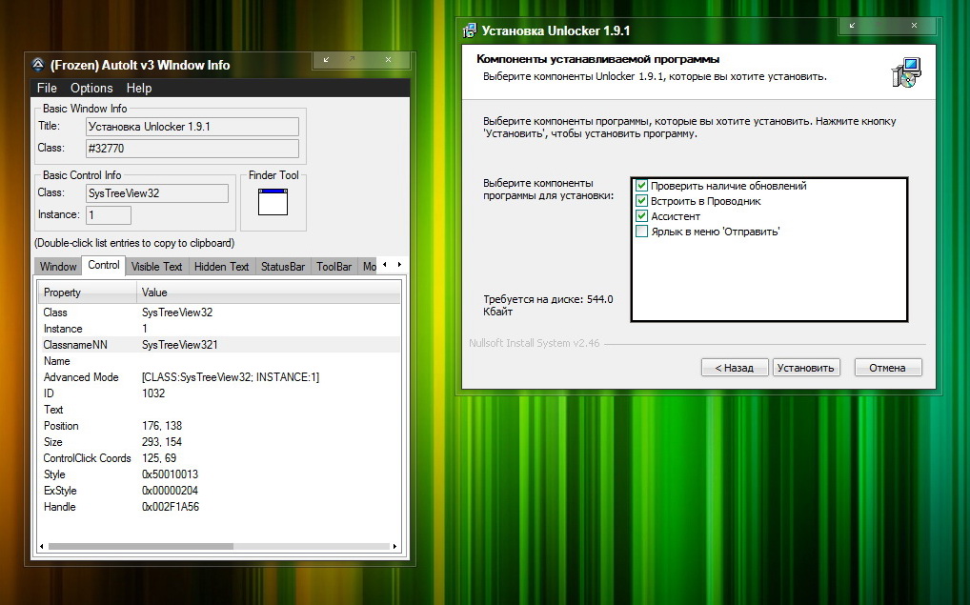Open the Help menu in AutoIt
The width and height of the screenshot is (970, 605).
tap(139, 88)
